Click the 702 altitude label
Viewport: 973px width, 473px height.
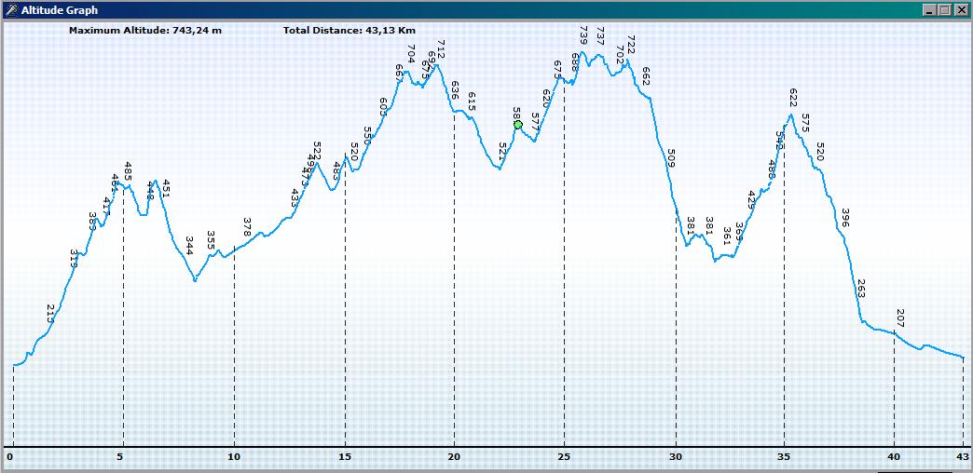[x=620, y=55]
